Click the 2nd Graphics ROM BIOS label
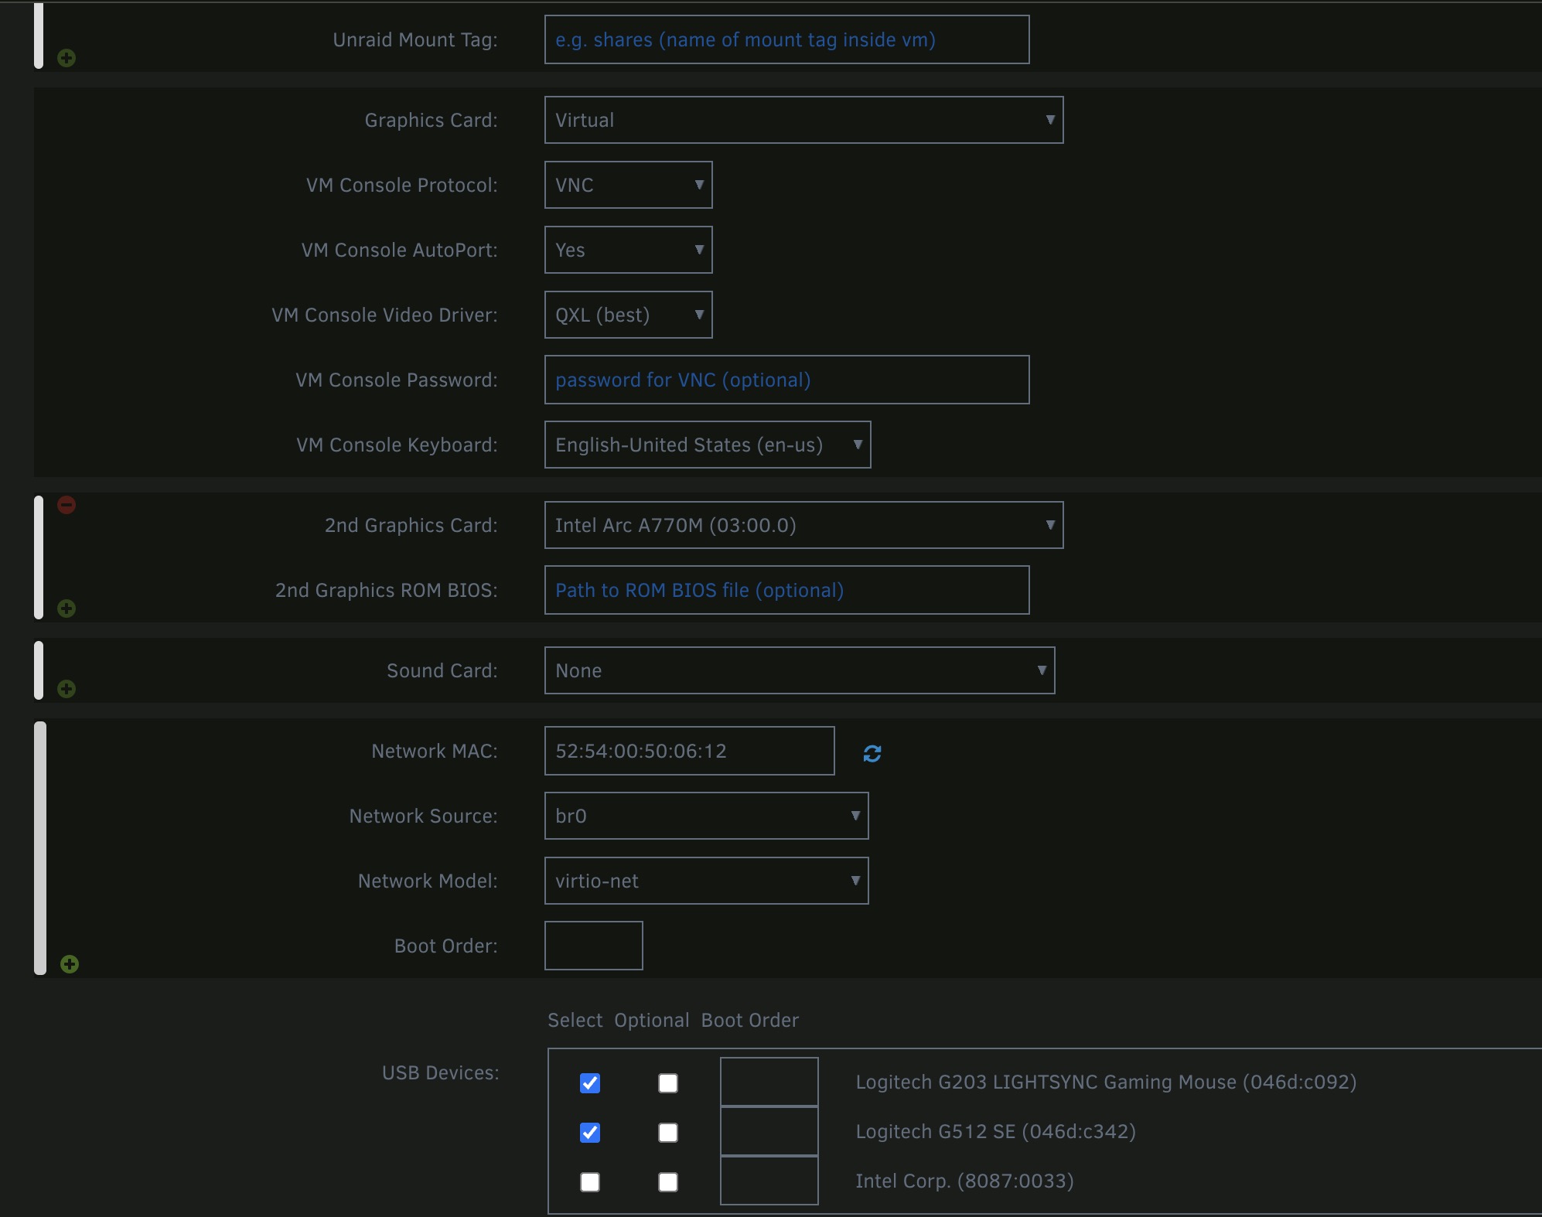The image size is (1542, 1217). point(386,590)
